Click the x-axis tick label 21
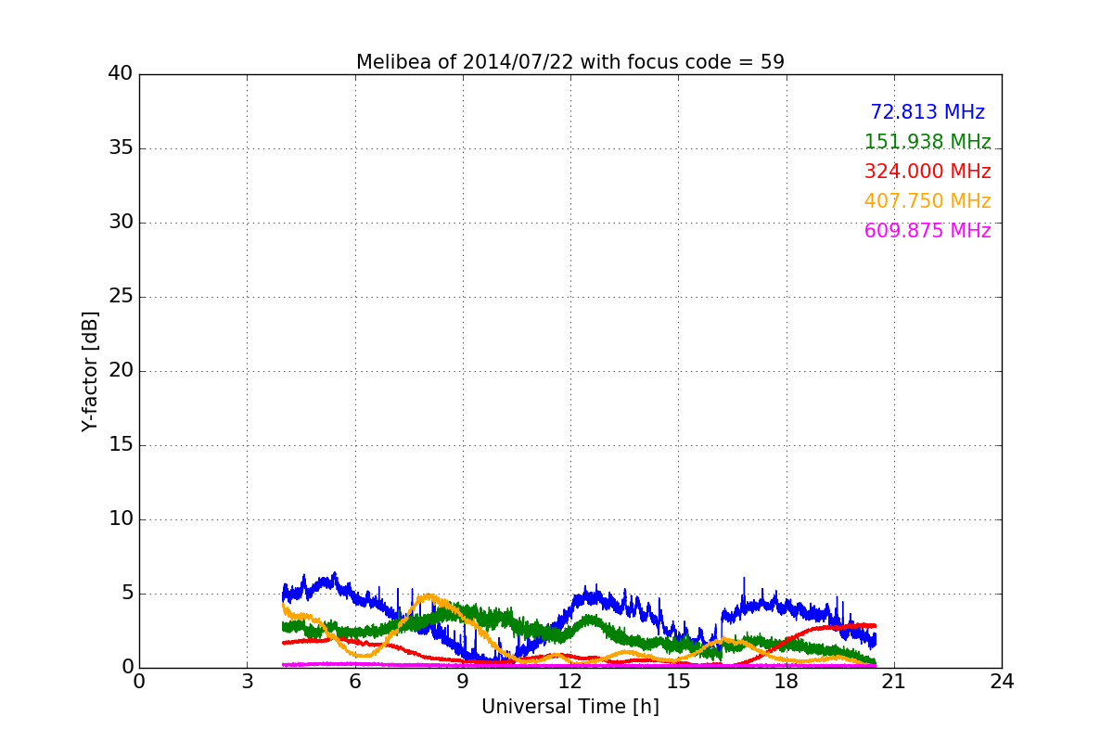 [894, 682]
